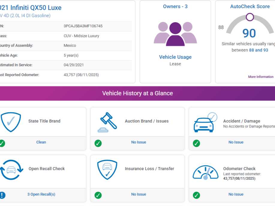Select No Issue under Accident / Damage

(236, 142)
